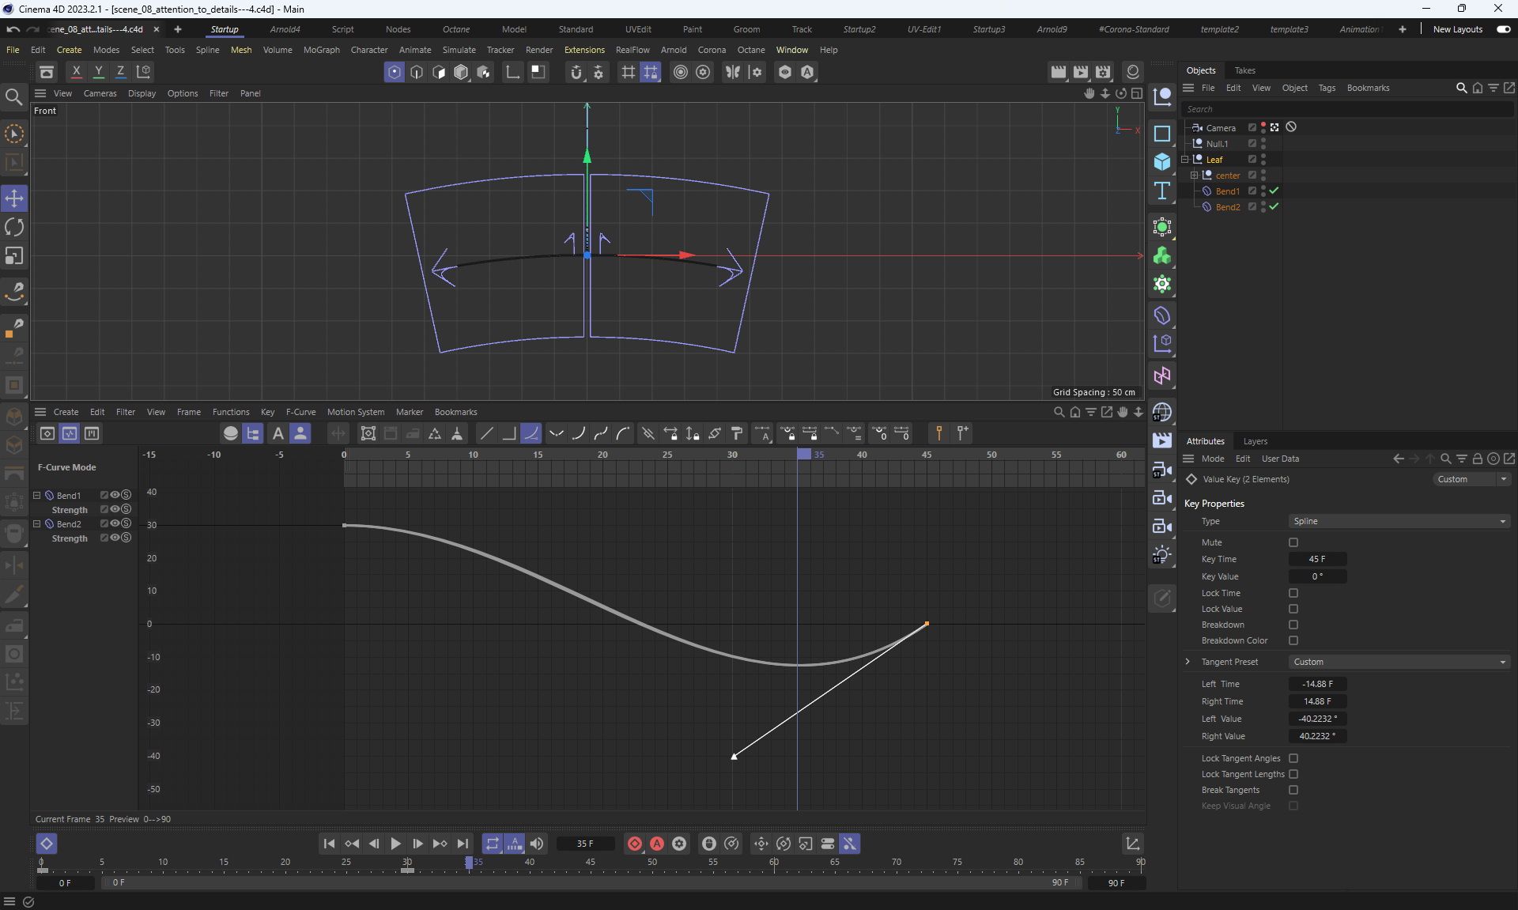
Task: Click the Key Time input field
Action: pyautogui.click(x=1317, y=559)
